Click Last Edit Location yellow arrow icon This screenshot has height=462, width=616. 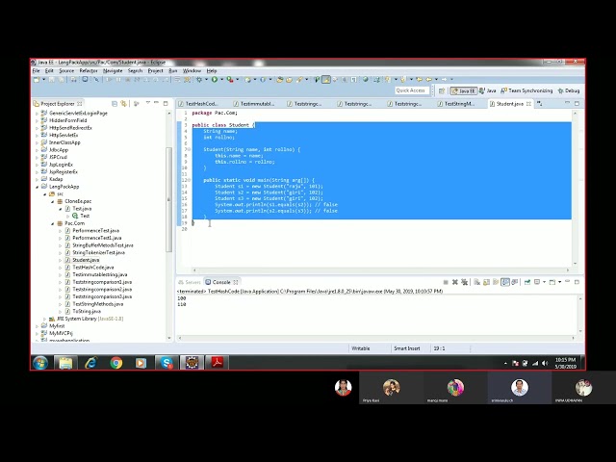pyautogui.click(x=419, y=79)
